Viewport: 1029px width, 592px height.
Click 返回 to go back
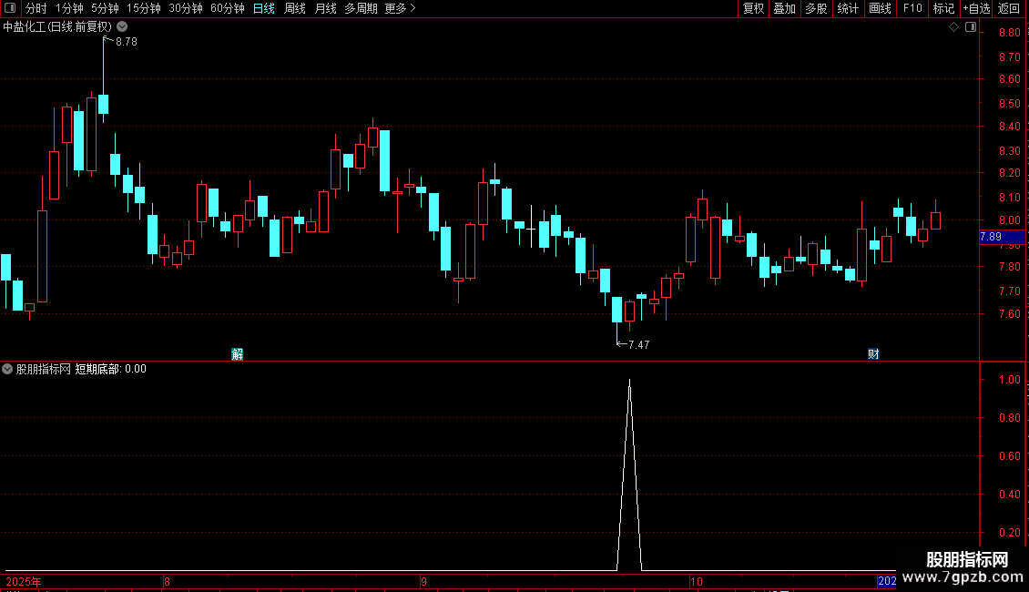1009,8
